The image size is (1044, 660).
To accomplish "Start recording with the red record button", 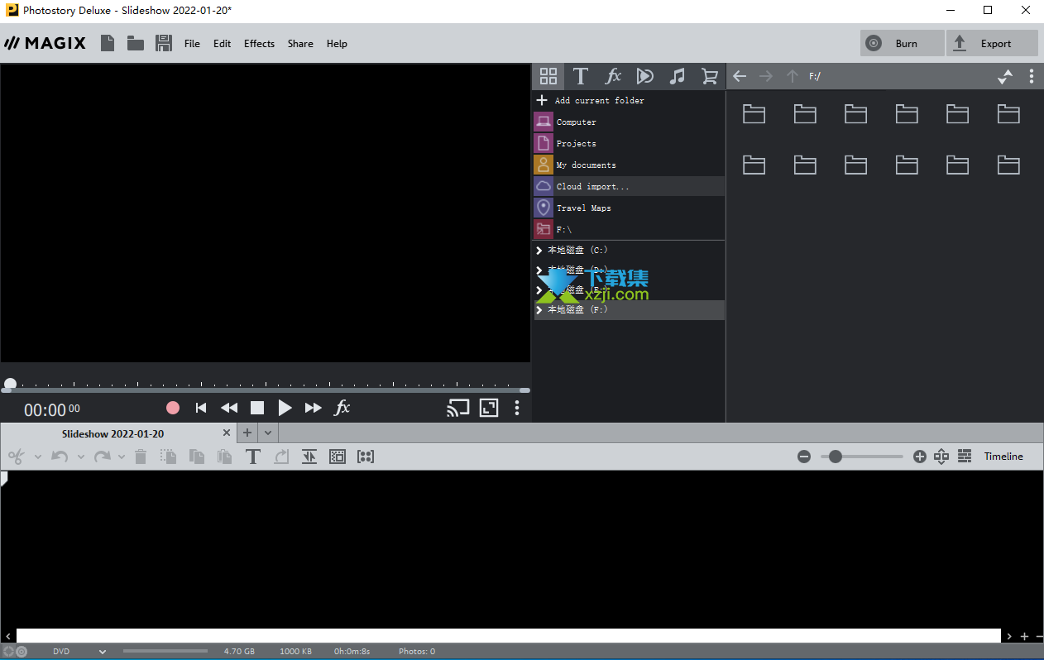I will click(x=173, y=408).
